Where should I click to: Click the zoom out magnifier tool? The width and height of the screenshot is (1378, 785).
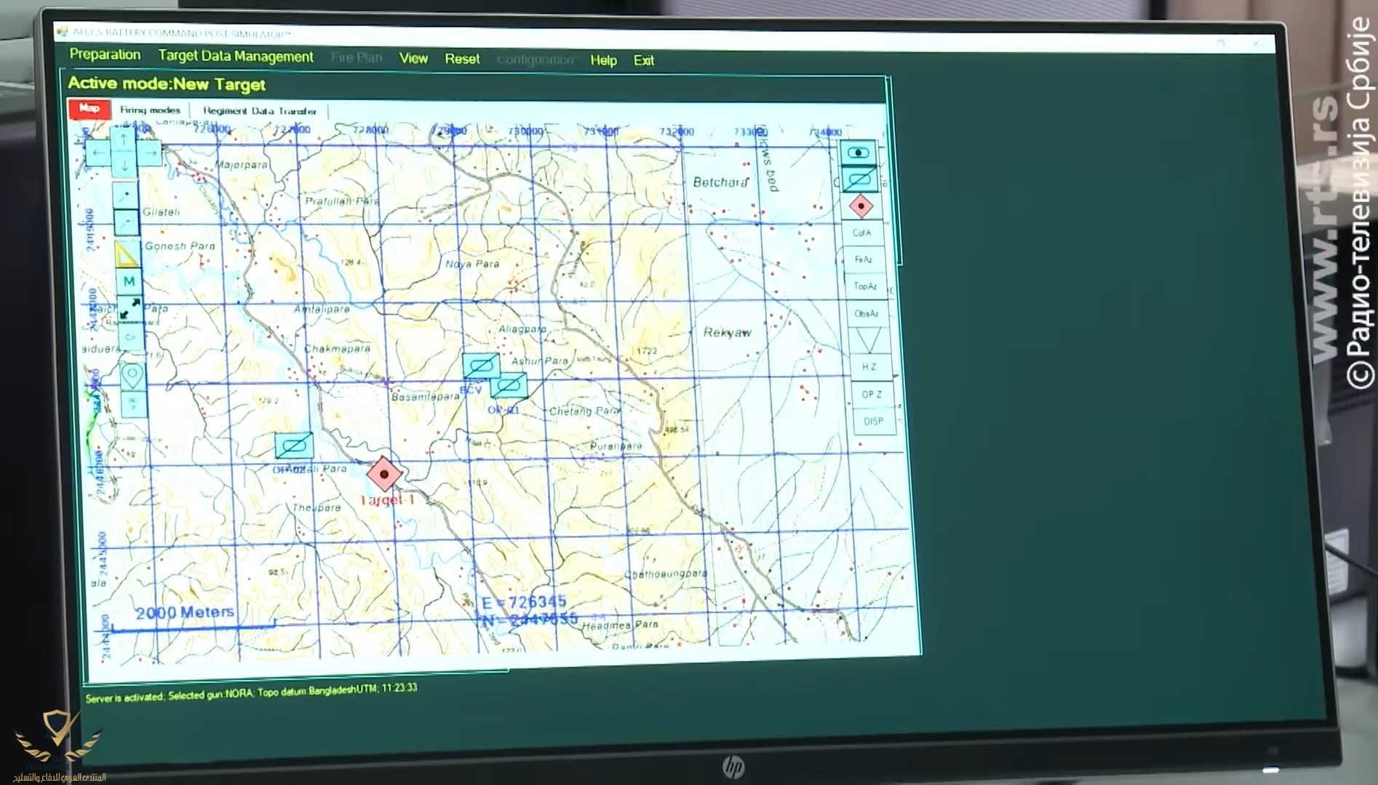click(127, 222)
